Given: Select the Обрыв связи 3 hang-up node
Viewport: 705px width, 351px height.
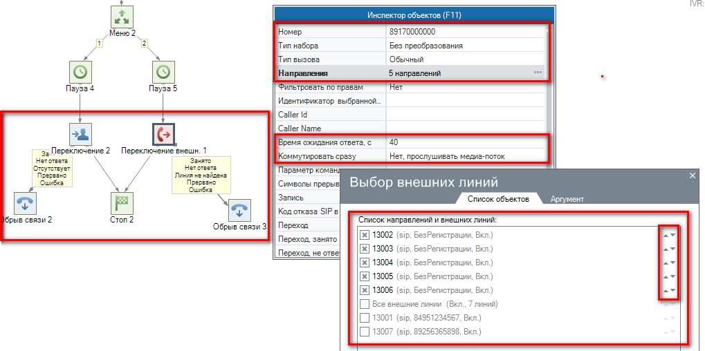Looking at the screenshot, I should 239,210.
